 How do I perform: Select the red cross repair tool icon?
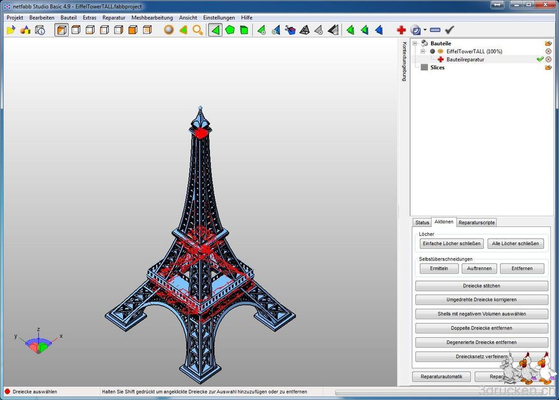tap(401, 29)
